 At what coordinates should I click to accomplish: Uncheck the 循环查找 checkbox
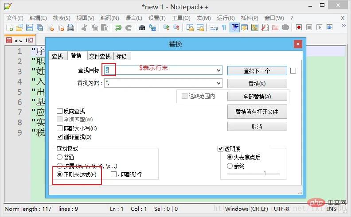(59, 137)
